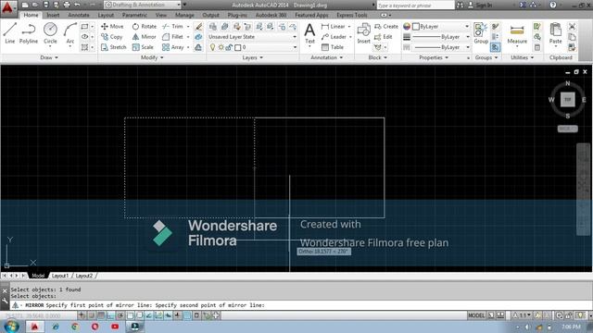Open the workspace Drafting & Annotation dropdown

(142, 5)
